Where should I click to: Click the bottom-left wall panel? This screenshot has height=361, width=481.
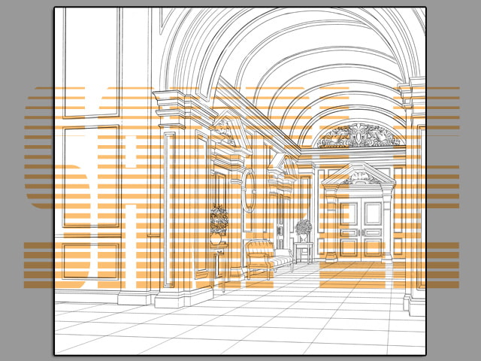click(90, 260)
